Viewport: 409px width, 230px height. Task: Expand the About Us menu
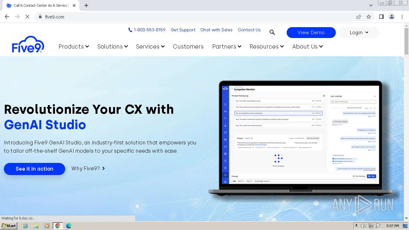[307, 46]
